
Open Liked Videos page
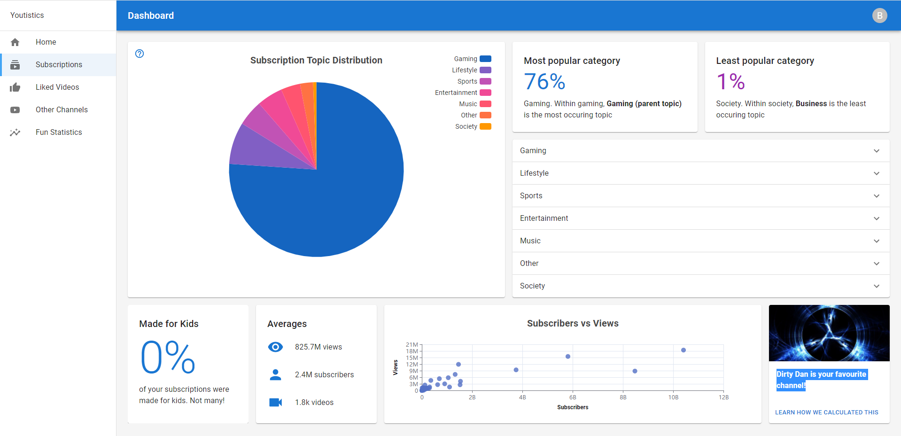coord(58,87)
